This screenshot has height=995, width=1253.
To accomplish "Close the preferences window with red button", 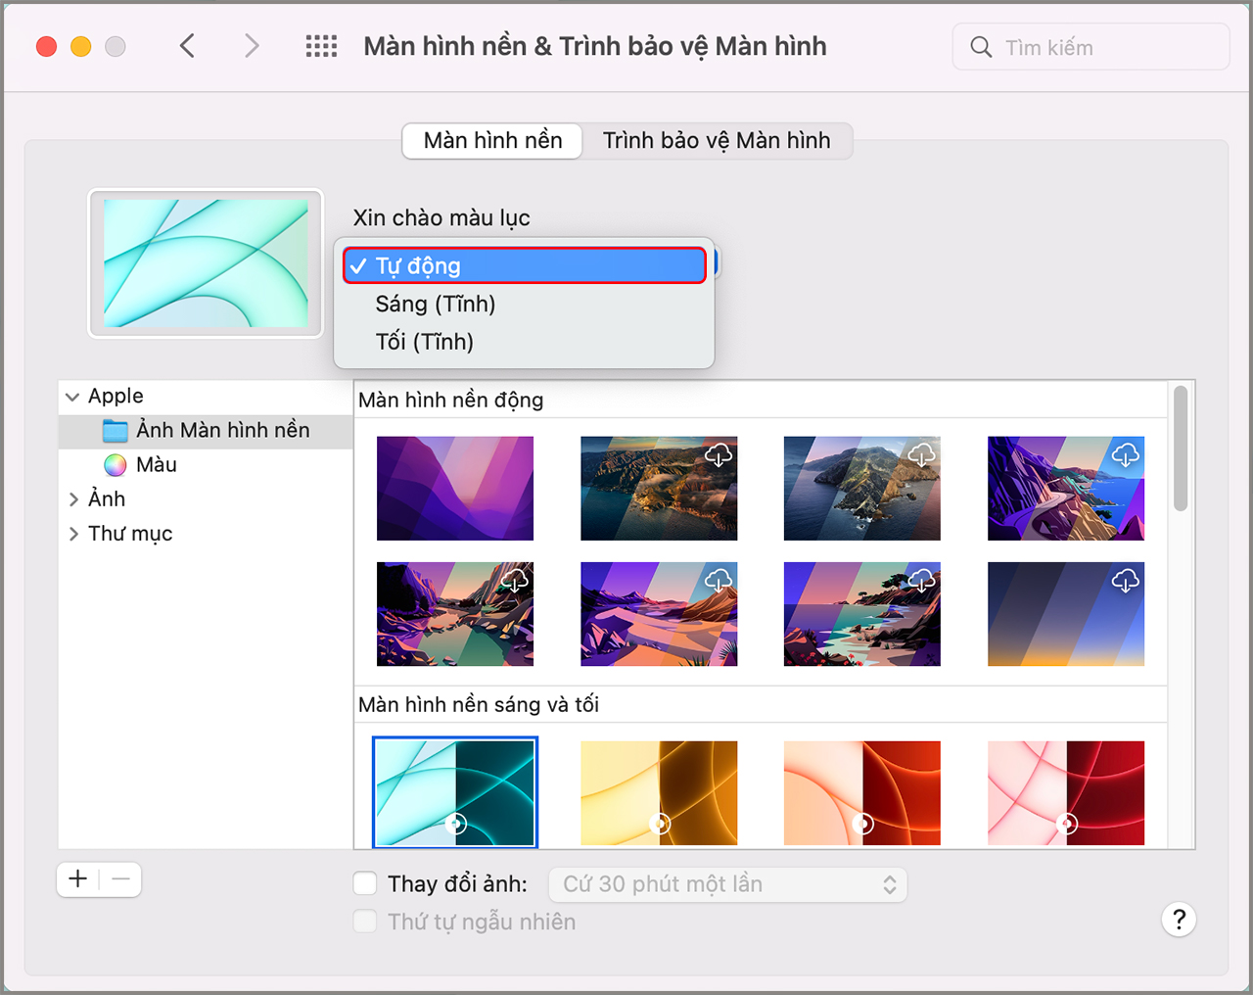I will tap(46, 46).
